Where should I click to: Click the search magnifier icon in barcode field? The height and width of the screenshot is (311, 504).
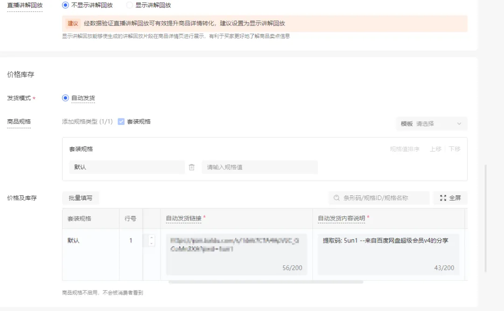[336, 198]
